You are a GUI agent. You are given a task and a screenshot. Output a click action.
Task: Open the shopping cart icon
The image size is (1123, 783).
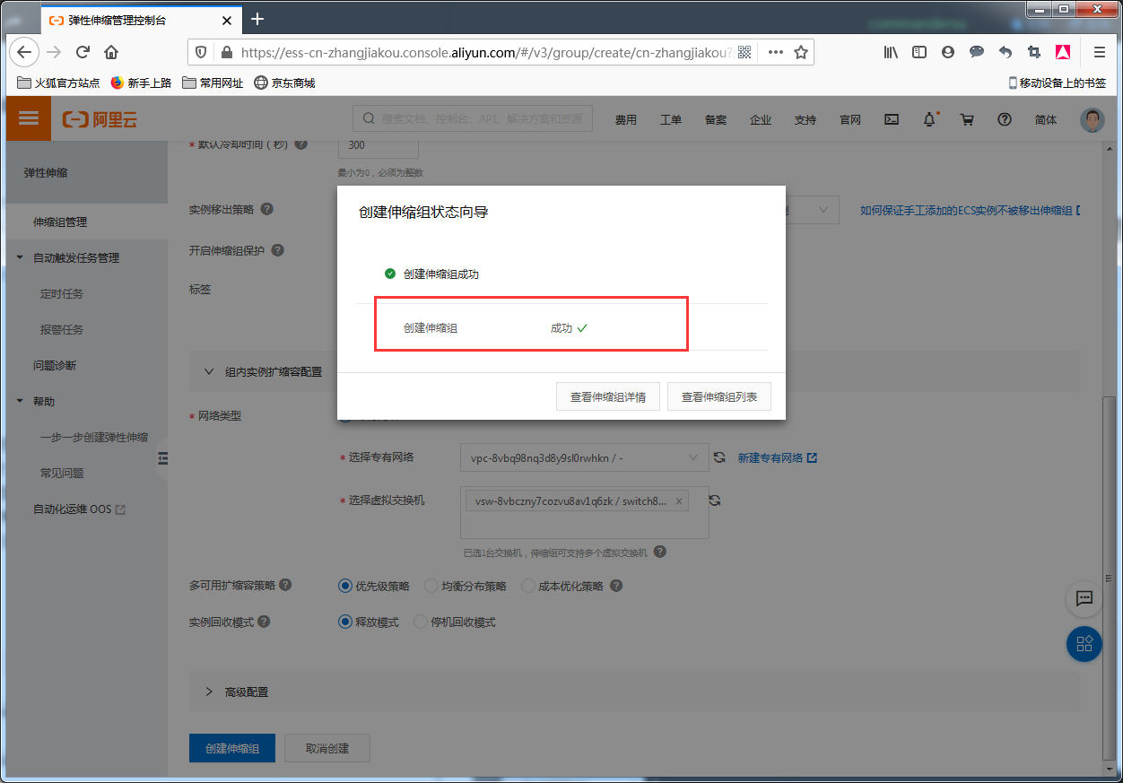click(x=967, y=119)
